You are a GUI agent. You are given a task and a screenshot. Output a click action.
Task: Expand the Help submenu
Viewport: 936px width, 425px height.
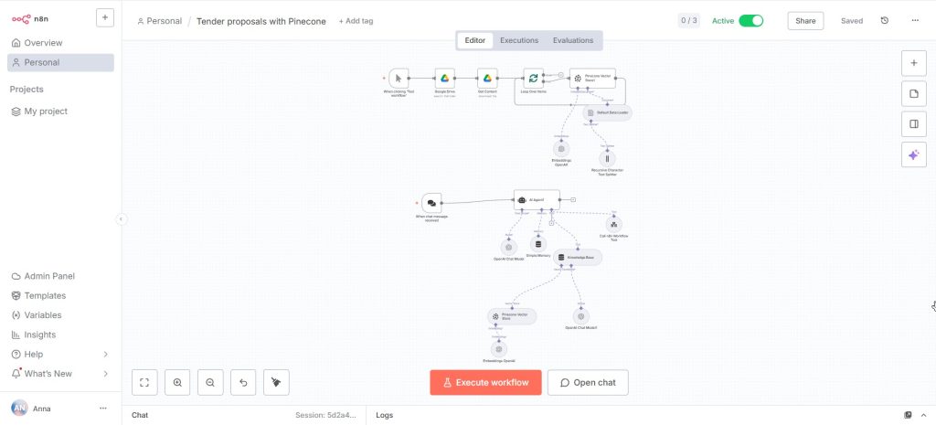105,355
